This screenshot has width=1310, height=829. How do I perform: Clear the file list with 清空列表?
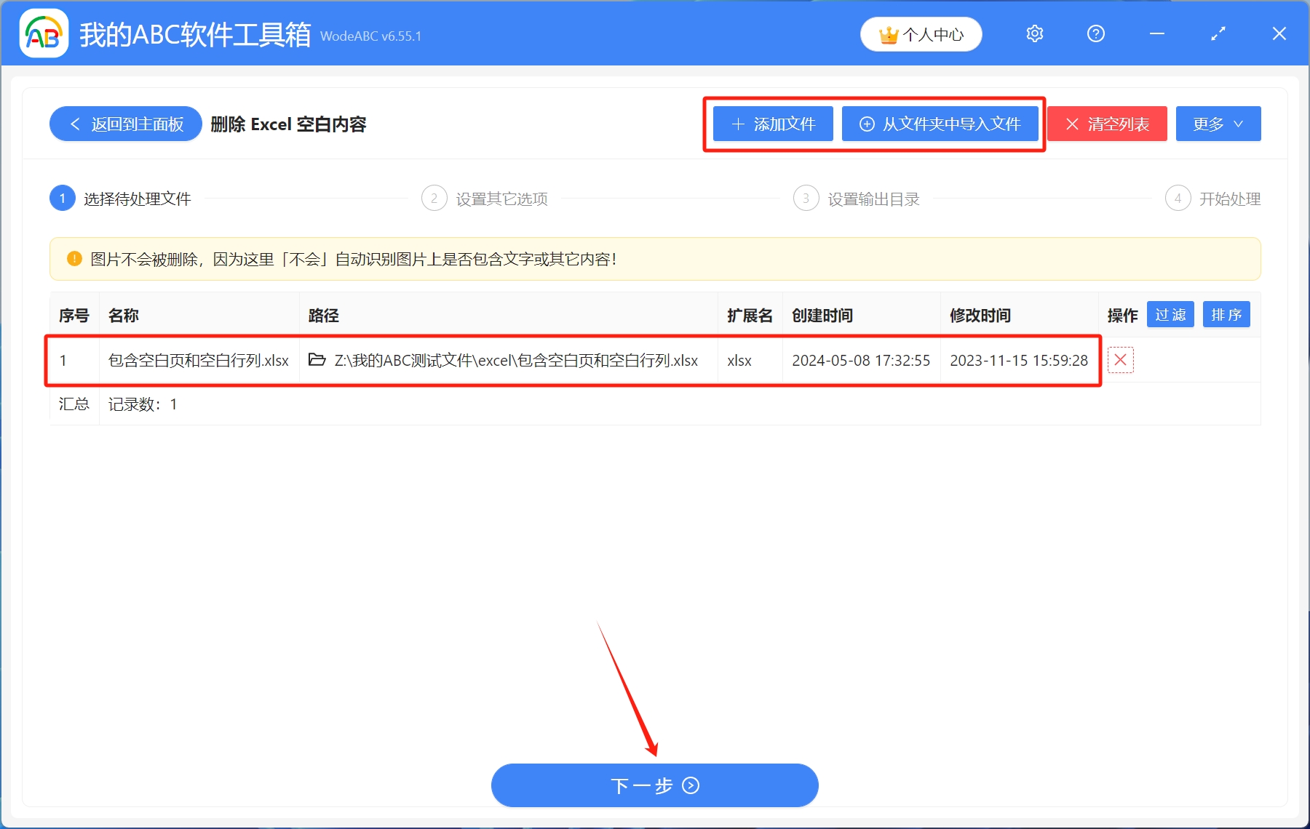click(x=1107, y=124)
